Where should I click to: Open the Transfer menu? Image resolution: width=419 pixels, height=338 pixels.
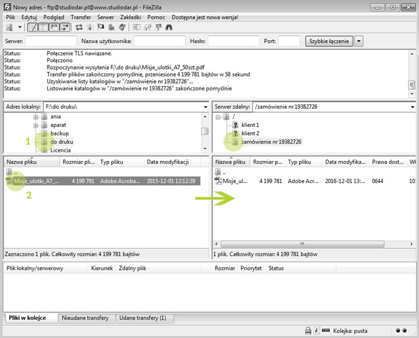click(x=81, y=17)
